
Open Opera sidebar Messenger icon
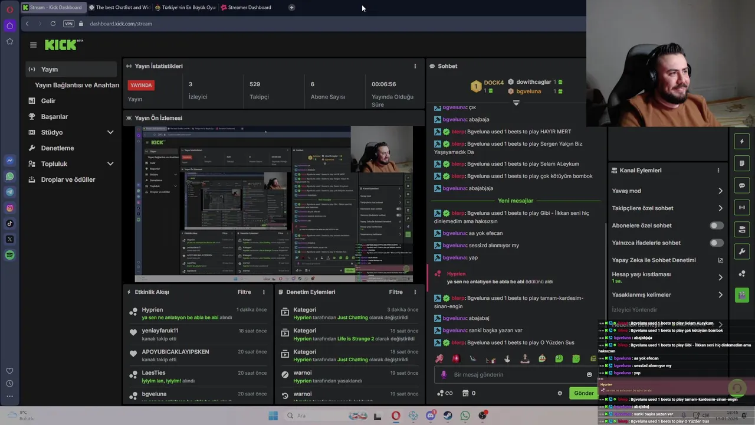9,161
